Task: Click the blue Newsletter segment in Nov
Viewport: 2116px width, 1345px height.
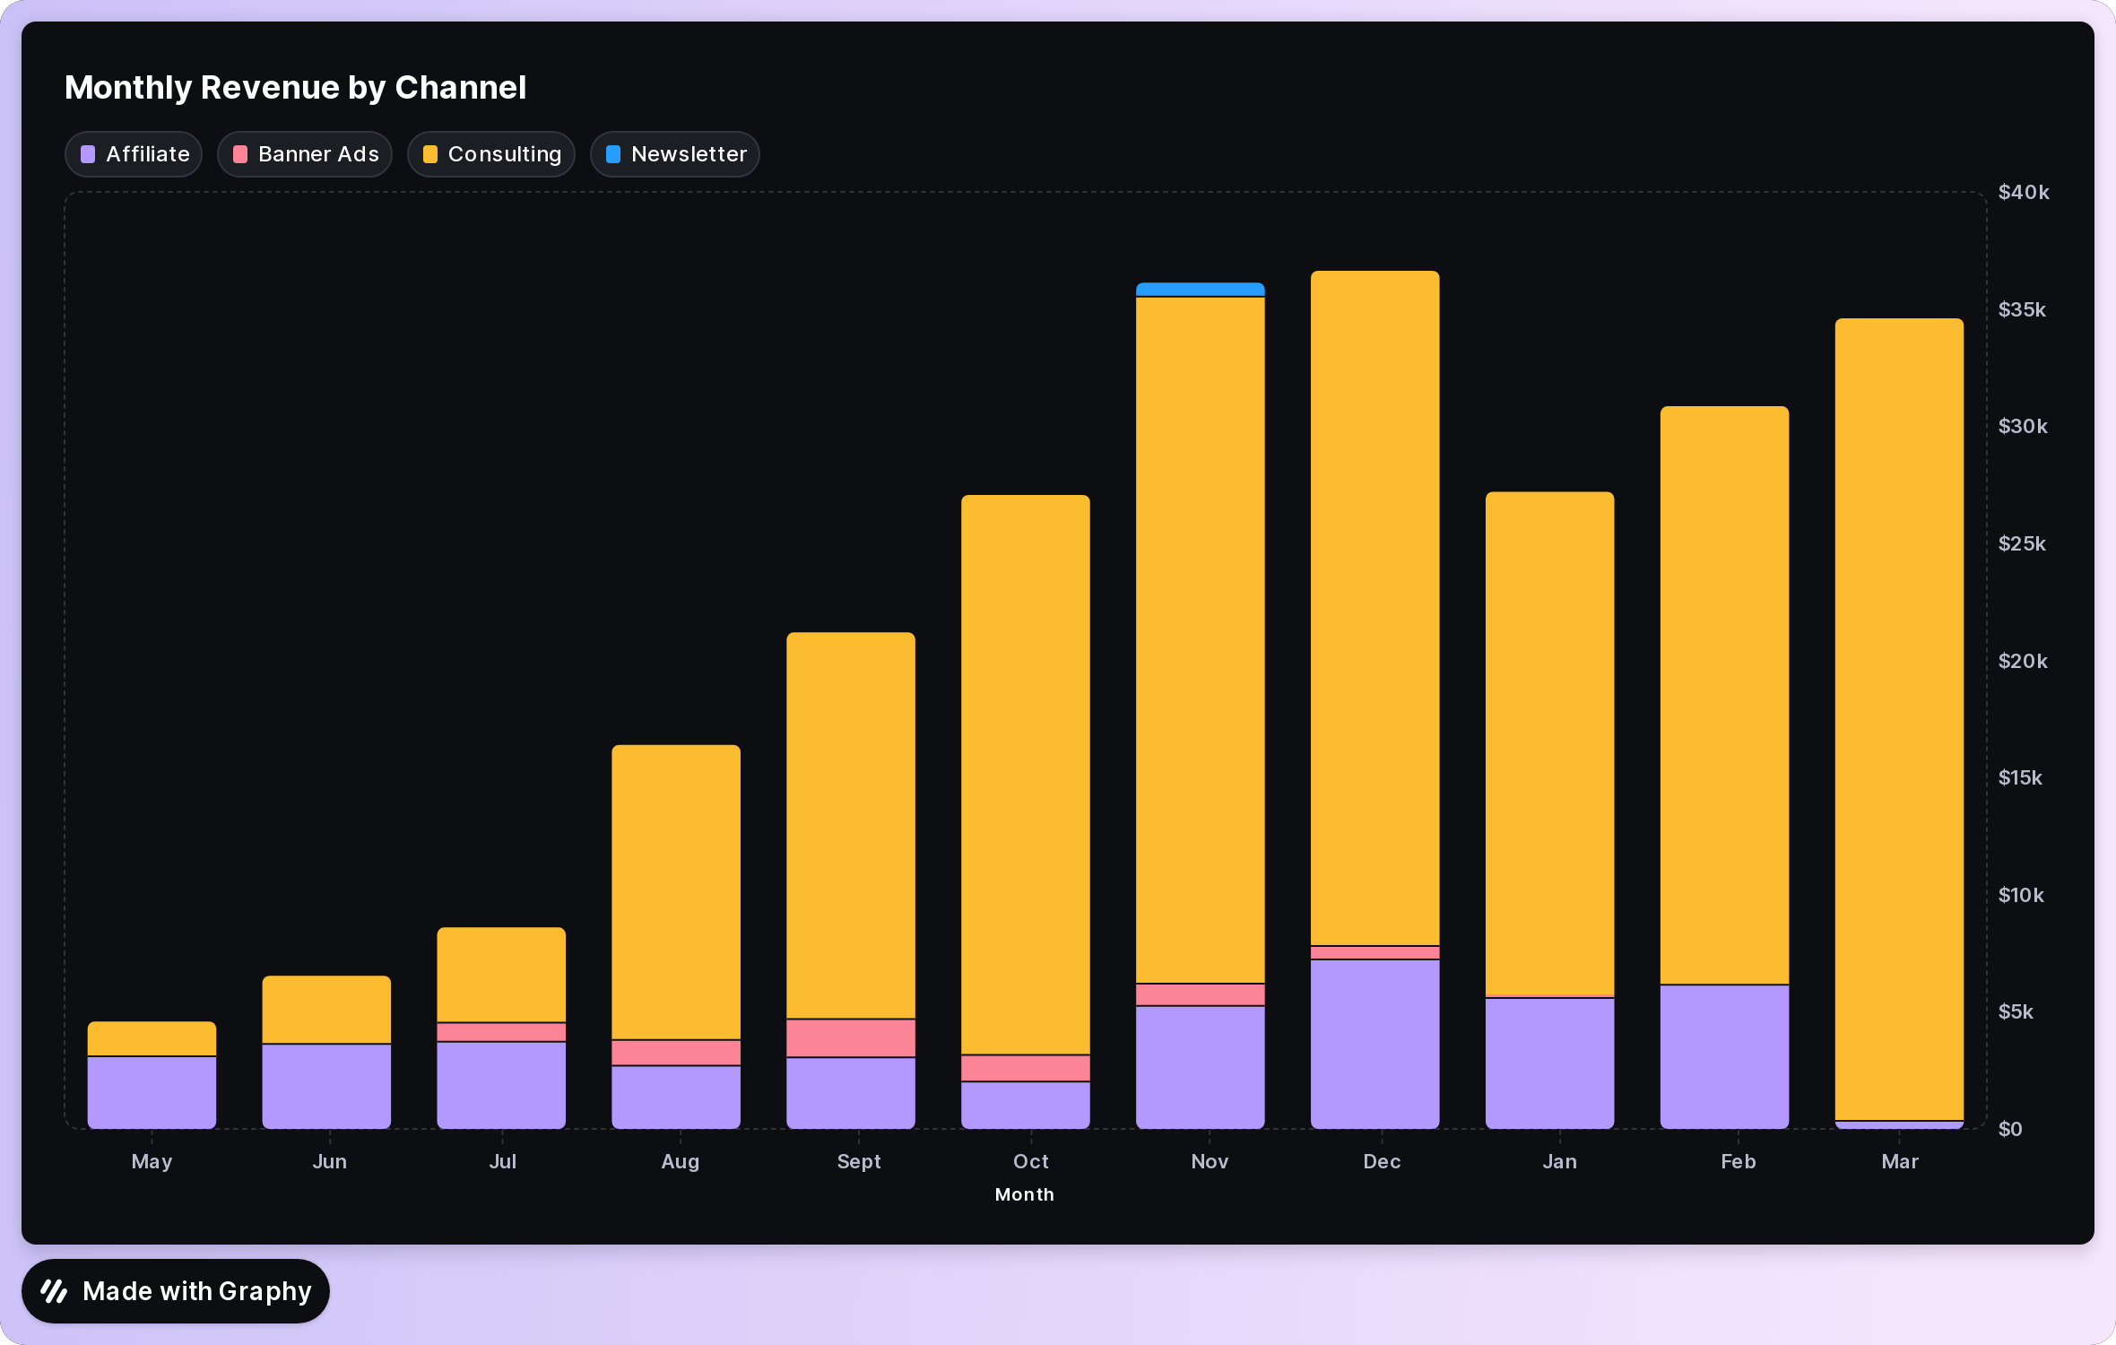Action: tap(1200, 290)
